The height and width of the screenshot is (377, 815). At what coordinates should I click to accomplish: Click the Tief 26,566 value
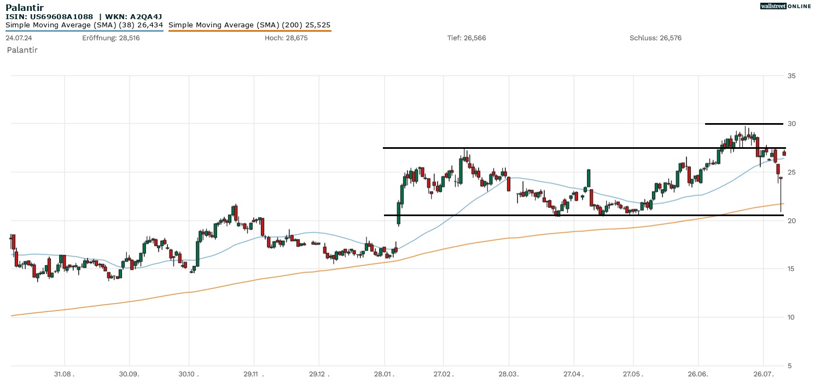coord(467,38)
